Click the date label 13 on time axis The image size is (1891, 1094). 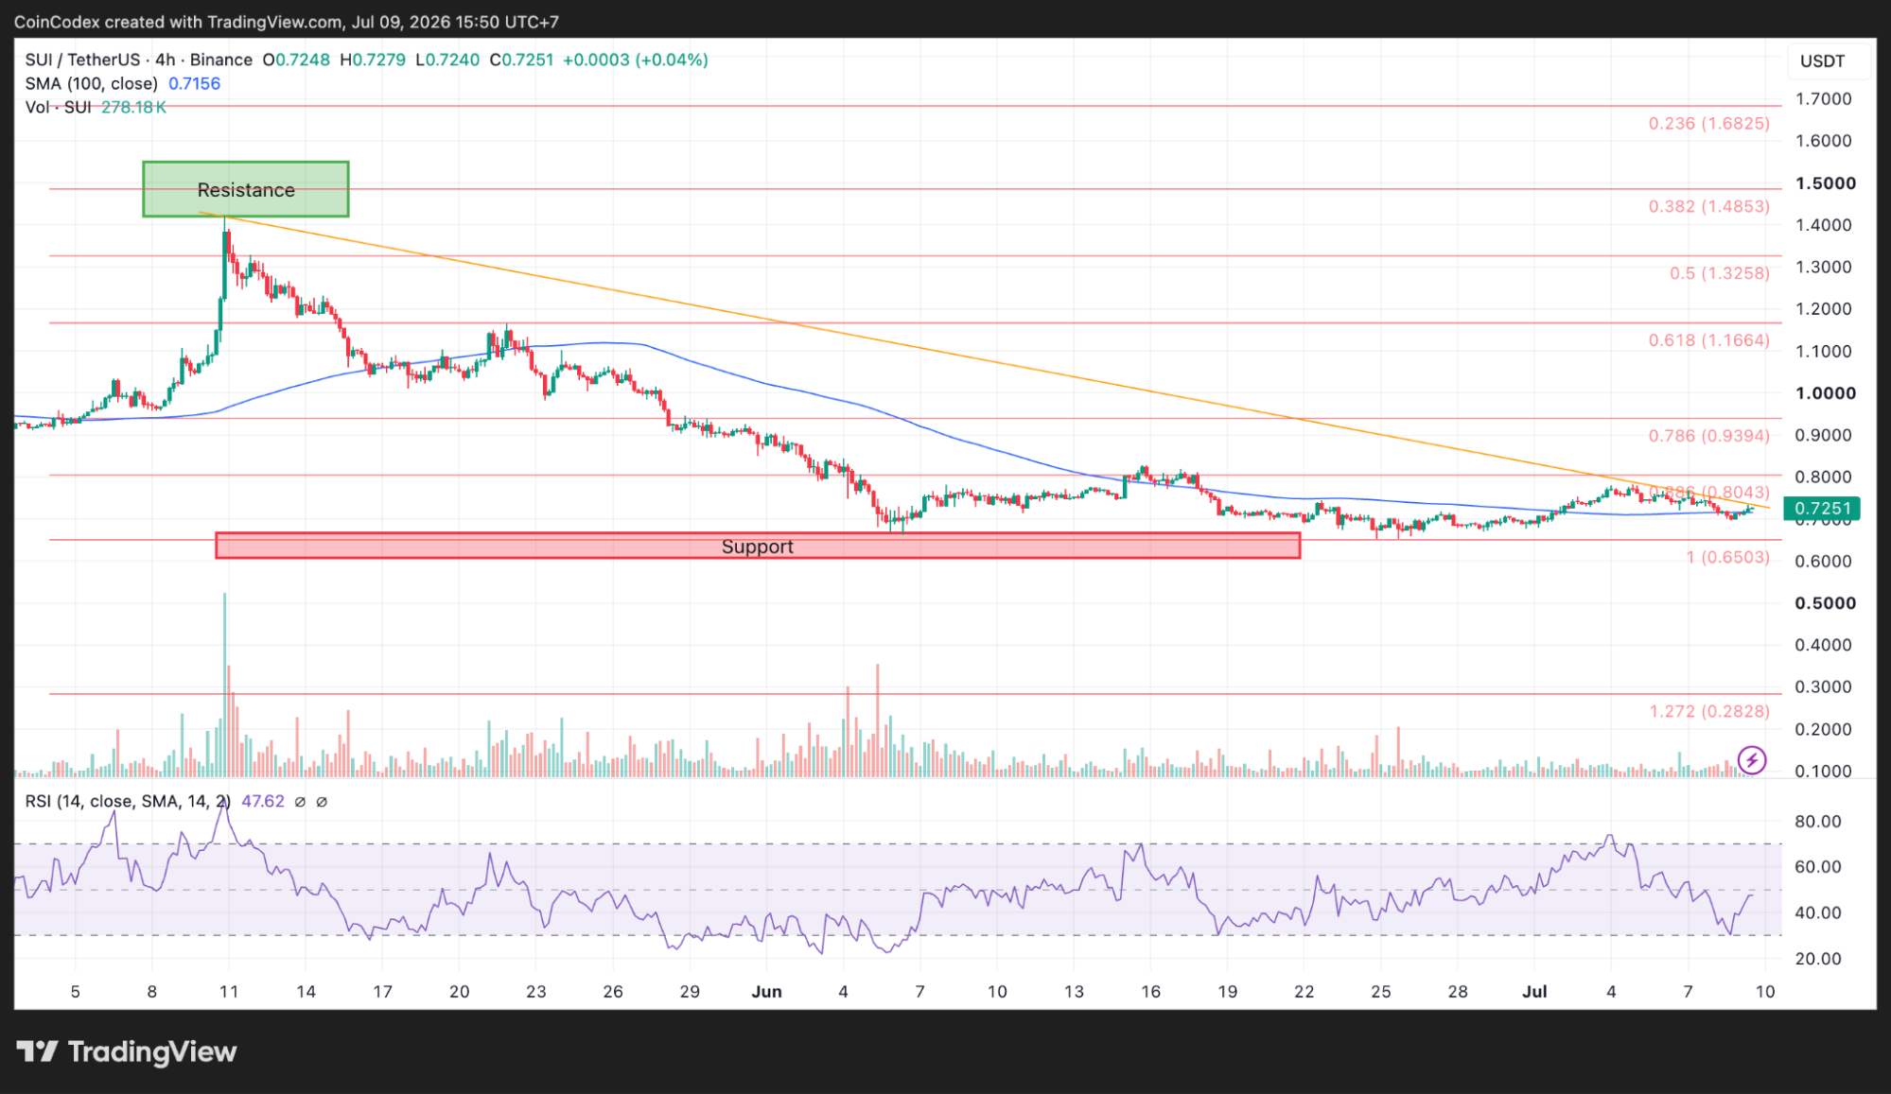pyautogui.click(x=1074, y=992)
